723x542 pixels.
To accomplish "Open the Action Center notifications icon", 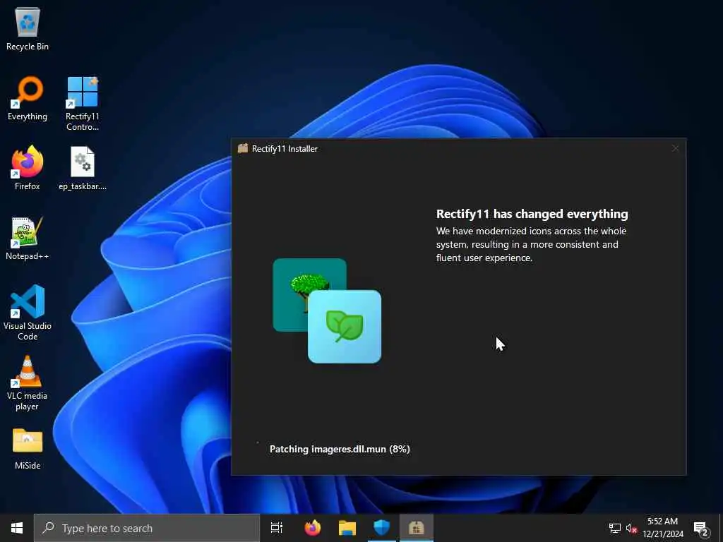I will coord(701,528).
